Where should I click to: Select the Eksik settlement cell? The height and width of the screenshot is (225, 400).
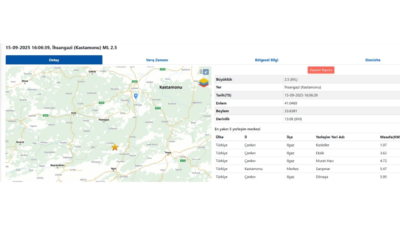(320, 153)
